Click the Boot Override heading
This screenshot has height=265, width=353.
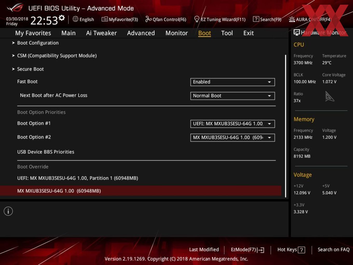pyautogui.click(x=33, y=167)
